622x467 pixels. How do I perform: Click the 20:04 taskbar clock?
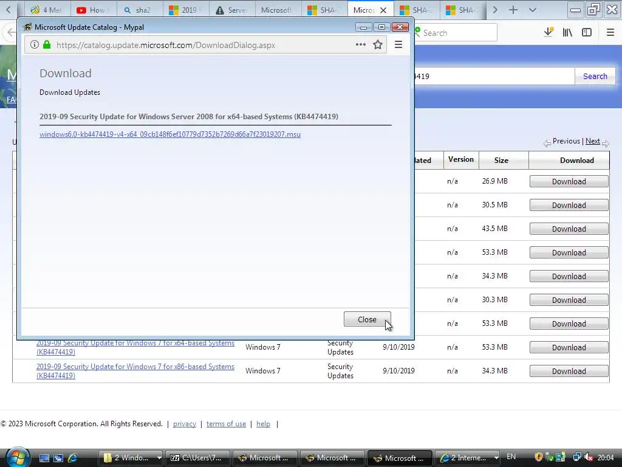(606, 457)
